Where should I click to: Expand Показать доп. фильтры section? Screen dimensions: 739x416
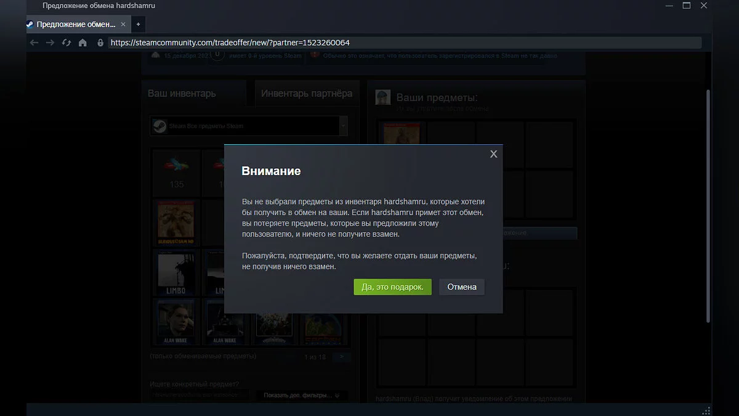coord(301,395)
